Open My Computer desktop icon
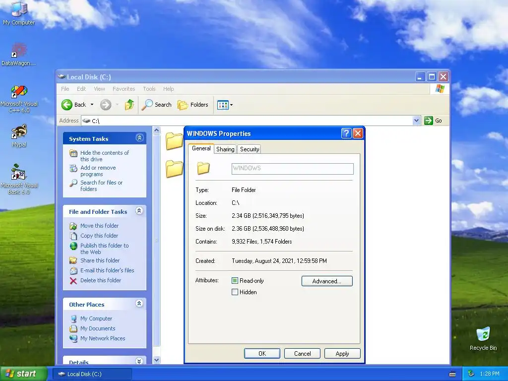 (x=19, y=13)
